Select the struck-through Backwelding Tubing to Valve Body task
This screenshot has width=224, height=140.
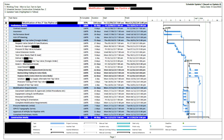click(x=32, y=73)
